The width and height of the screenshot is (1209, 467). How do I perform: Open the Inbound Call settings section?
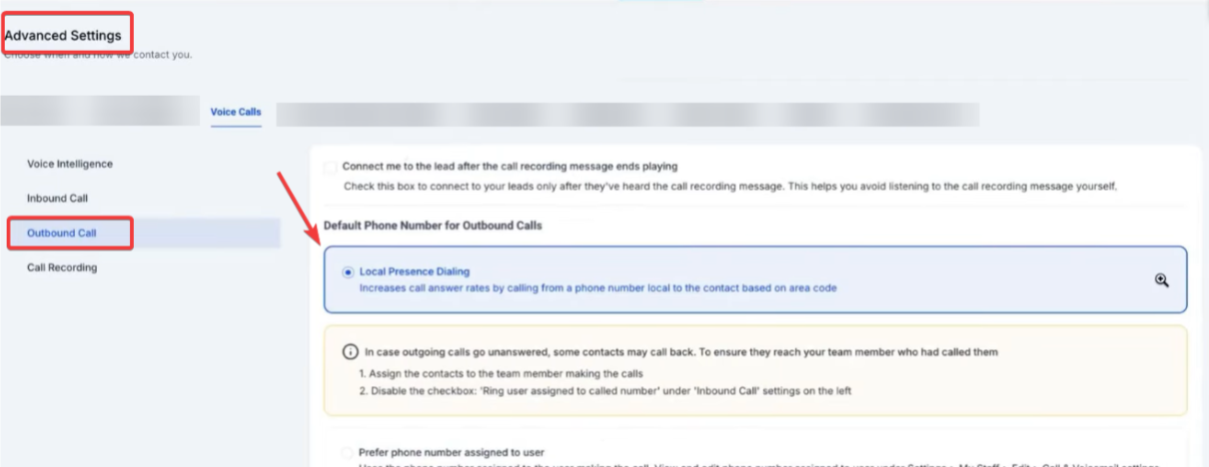(x=58, y=199)
